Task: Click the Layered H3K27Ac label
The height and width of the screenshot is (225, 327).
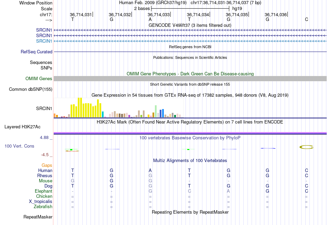Action: coord(22,127)
